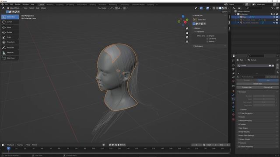Viewport: 280px width, 157px height.
Task: Click the outliner search field
Action: (255, 8)
